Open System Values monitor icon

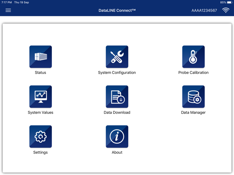pyautogui.click(x=40, y=97)
